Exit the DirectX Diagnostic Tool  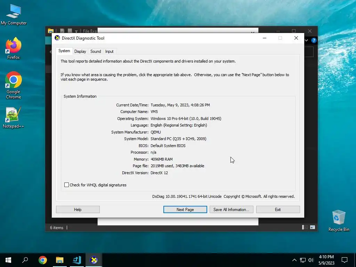278,210
